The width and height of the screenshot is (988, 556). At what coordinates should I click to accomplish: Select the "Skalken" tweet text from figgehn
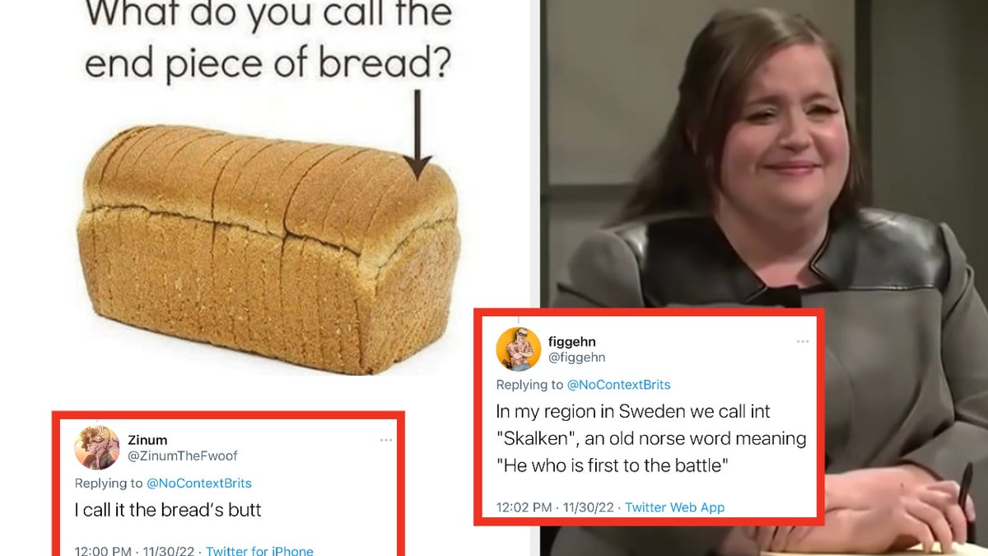[x=651, y=437]
